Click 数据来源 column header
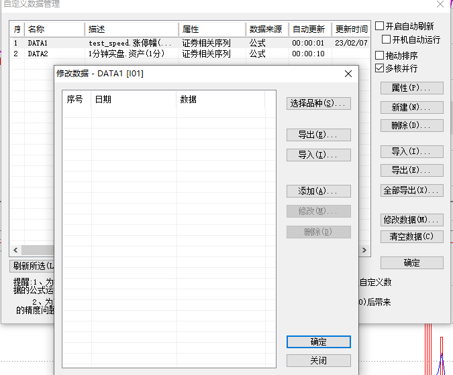This screenshot has width=453, height=375. click(x=268, y=29)
